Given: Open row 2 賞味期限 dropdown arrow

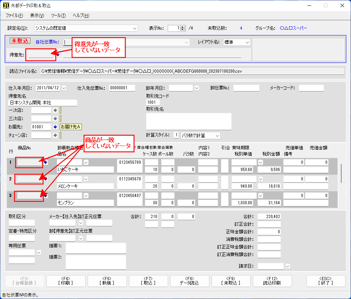Looking at the screenshot, I should tap(260, 179).
